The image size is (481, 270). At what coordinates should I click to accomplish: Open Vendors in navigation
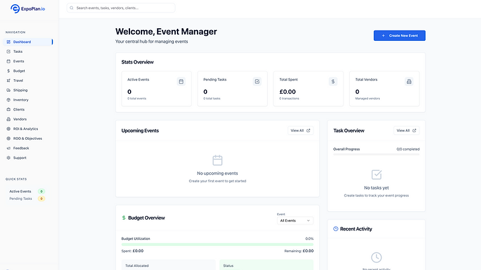[28, 119]
